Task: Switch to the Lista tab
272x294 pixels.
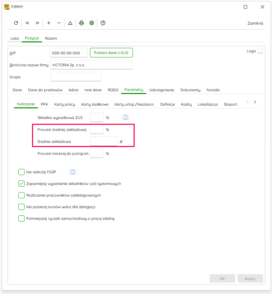Action: pos(15,38)
